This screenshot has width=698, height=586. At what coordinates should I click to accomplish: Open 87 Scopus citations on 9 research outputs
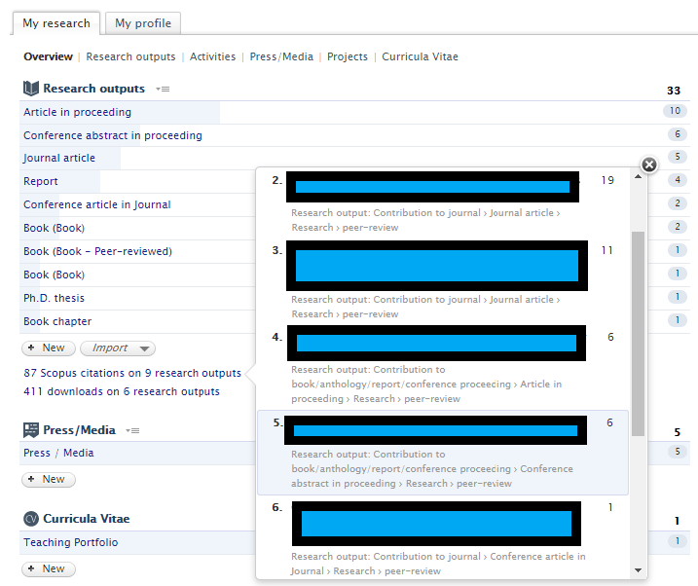click(x=132, y=373)
